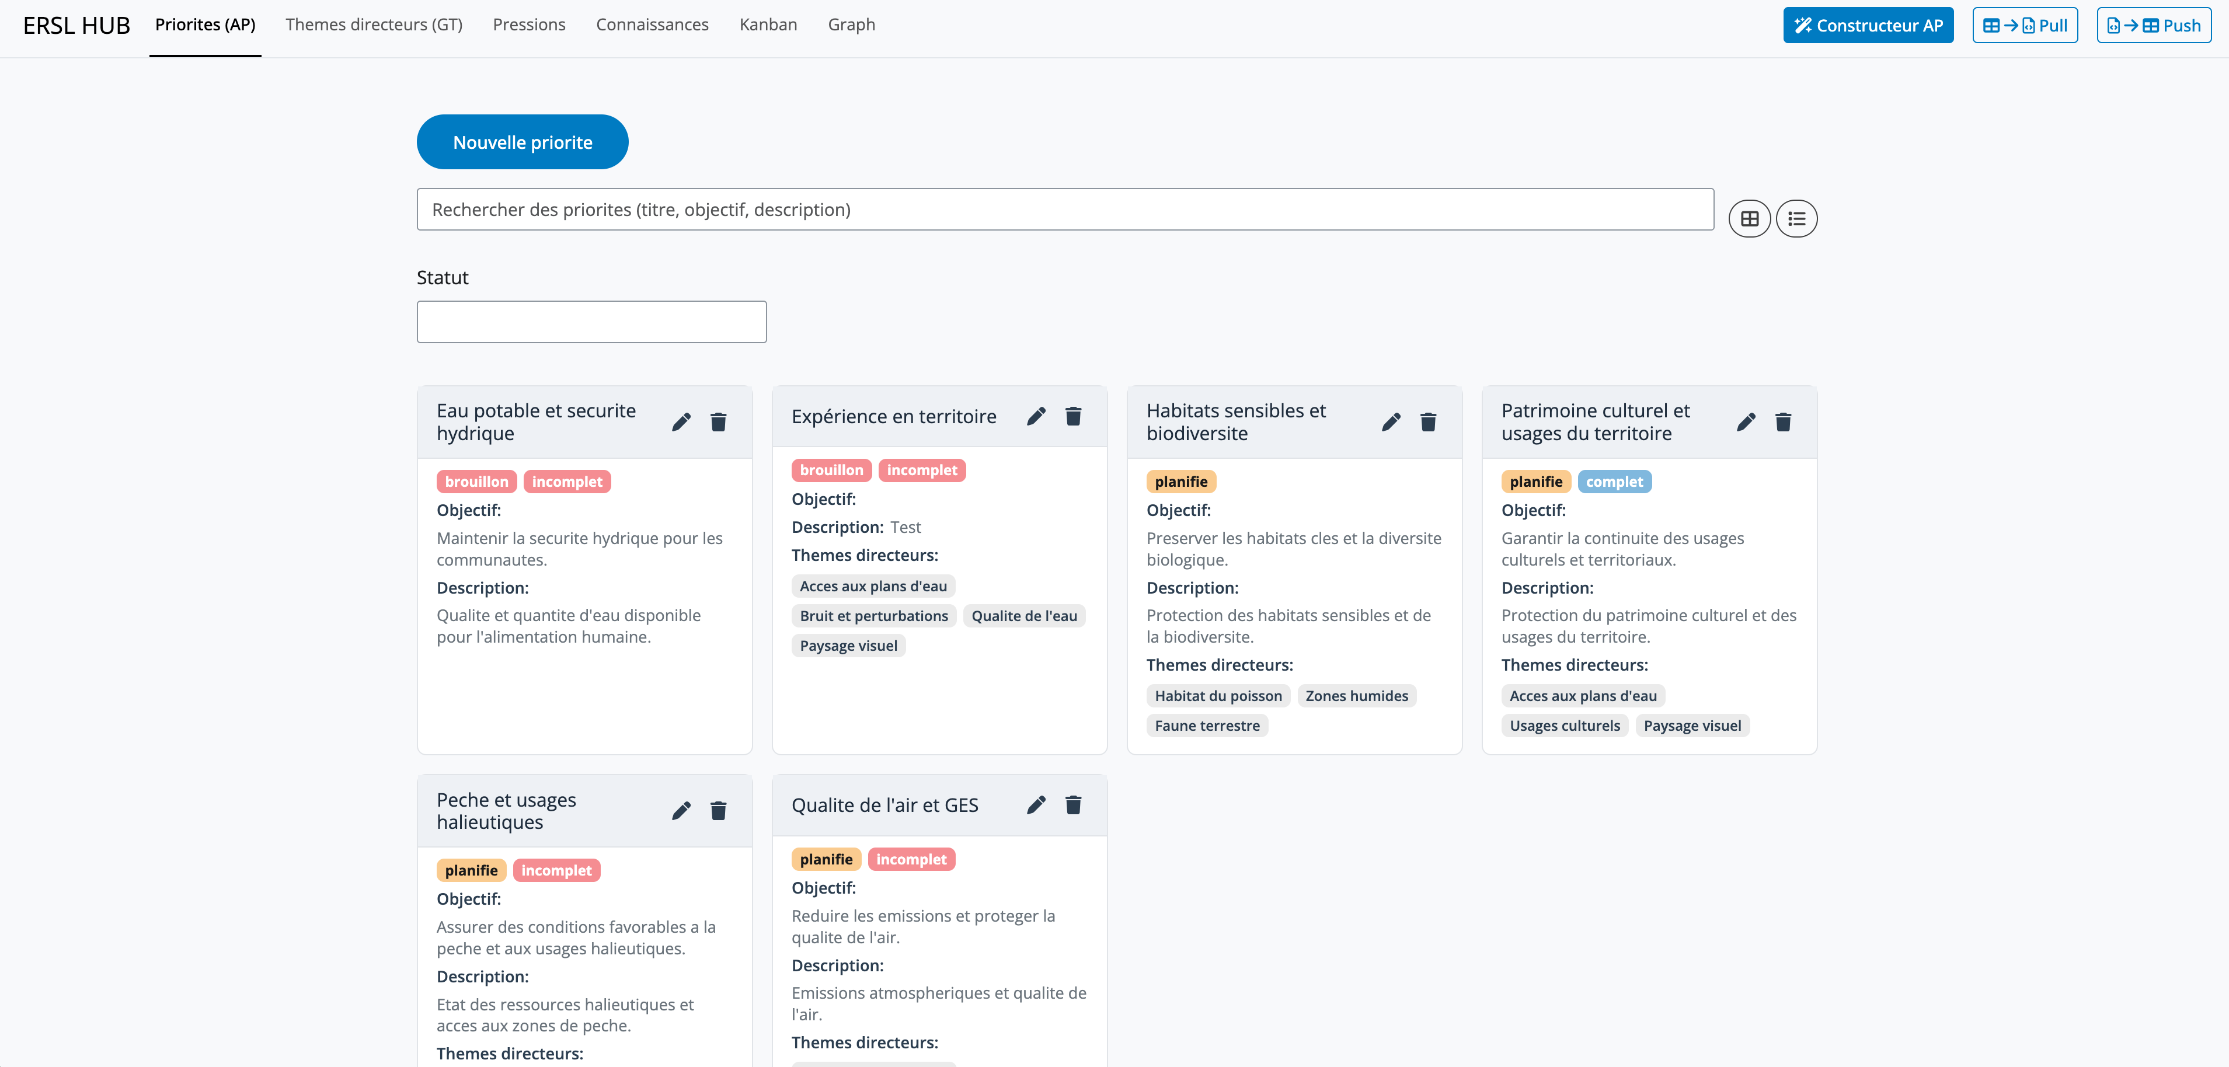This screenshot has height=1067, width=2229.
Task: Edit Patrimoine culturel et usages du territoire
Action: 1745,421
